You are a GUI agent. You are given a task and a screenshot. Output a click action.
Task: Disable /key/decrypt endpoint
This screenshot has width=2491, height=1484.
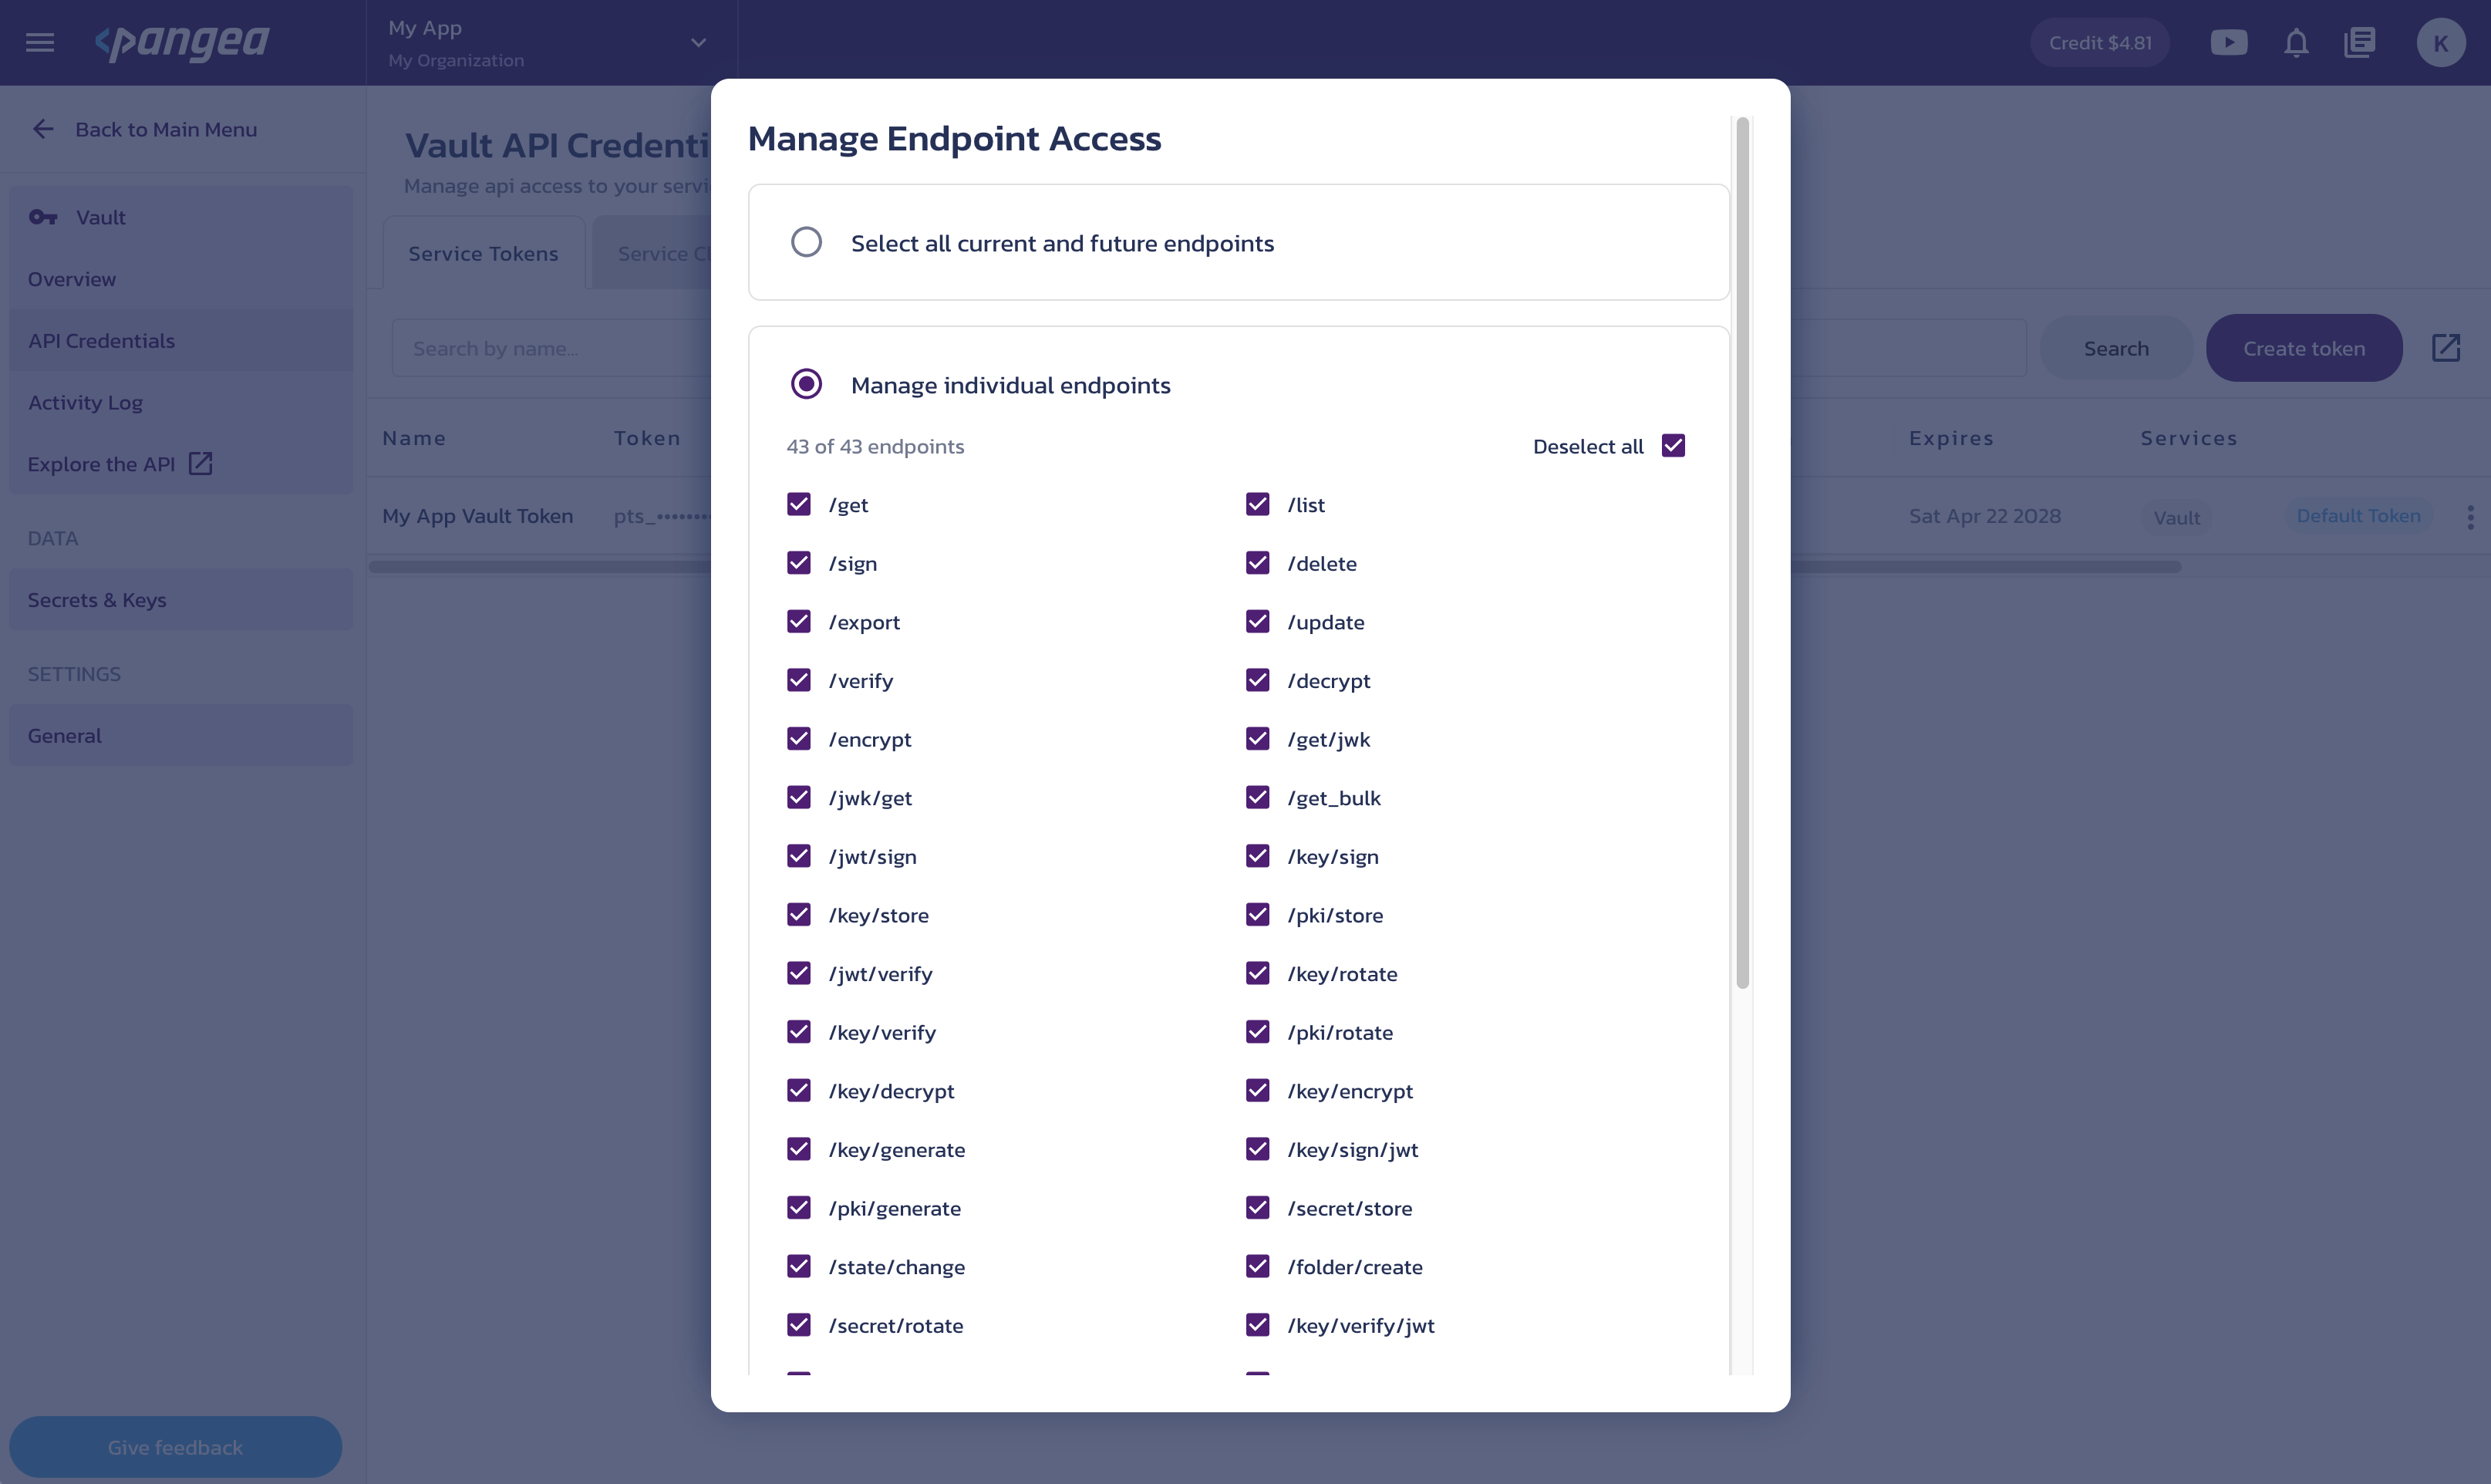click(797, 1090)
